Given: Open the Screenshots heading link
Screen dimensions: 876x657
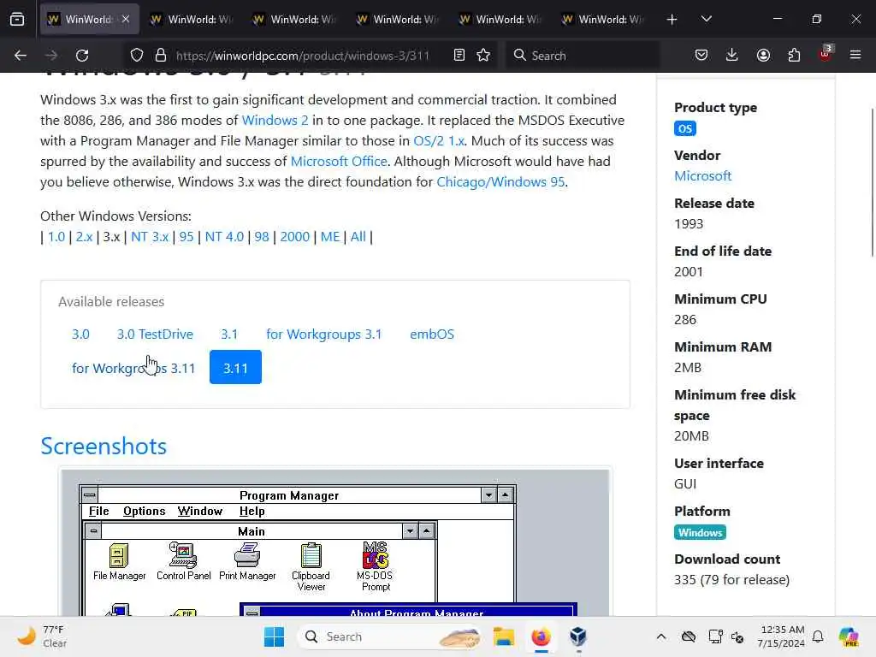Looking at the screenshot, I should pyautogui.click(x=104, y=447).
